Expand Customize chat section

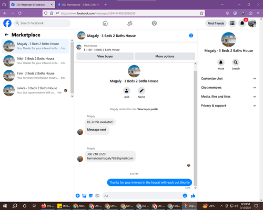[x=228, y=79]
